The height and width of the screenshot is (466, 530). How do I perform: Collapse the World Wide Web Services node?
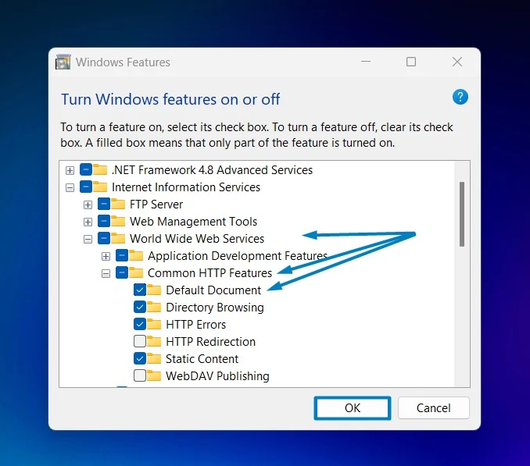88,239
